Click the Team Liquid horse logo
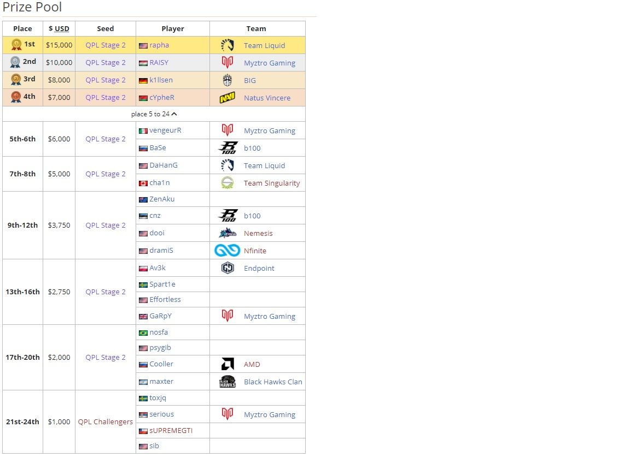This screenshot has width=630, height=475. 227,45
